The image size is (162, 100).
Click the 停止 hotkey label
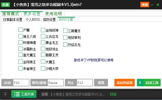tap(71, 83)
